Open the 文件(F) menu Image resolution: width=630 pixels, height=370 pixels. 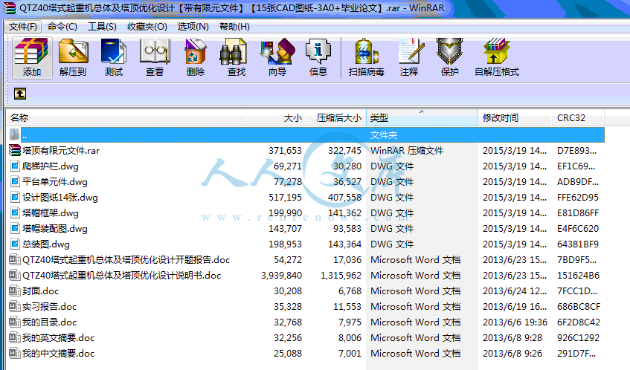pos(22,27)
